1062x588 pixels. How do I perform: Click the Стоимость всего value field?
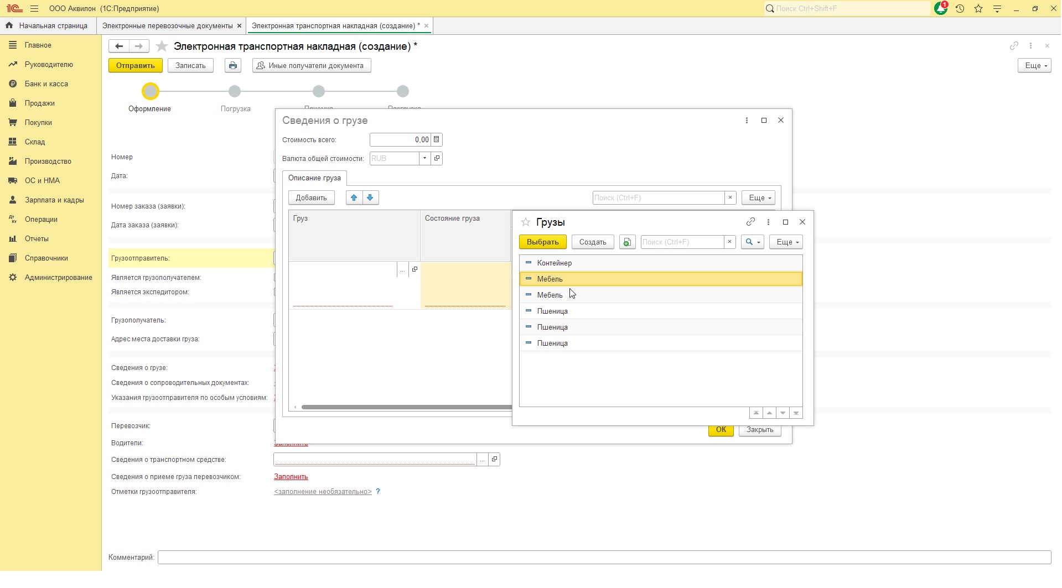400,140
